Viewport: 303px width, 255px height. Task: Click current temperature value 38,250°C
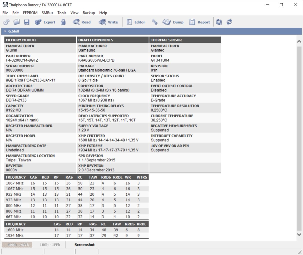click(x=159, y=120)
